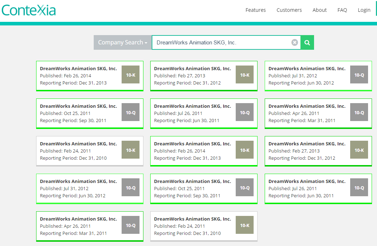
Task: Open the Company Search dropdown
Action: [x=123, y=43]
